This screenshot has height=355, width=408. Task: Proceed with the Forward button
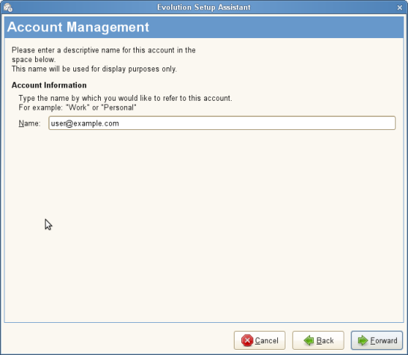click(377, 340)
